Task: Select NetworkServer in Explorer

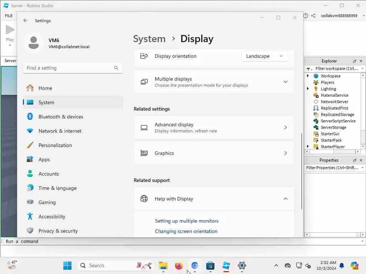Action: coord(334,102)
